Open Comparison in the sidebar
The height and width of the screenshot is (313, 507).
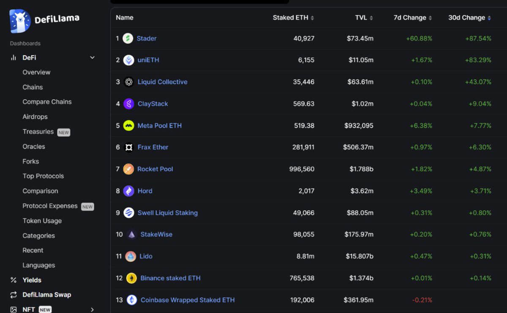point(40,191)
